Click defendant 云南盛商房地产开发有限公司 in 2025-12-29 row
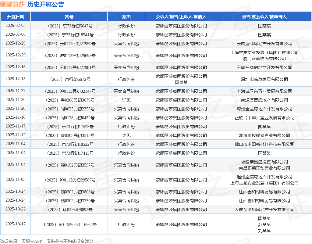The width and height of the screenshot is (312, 244). pos(264,44)
